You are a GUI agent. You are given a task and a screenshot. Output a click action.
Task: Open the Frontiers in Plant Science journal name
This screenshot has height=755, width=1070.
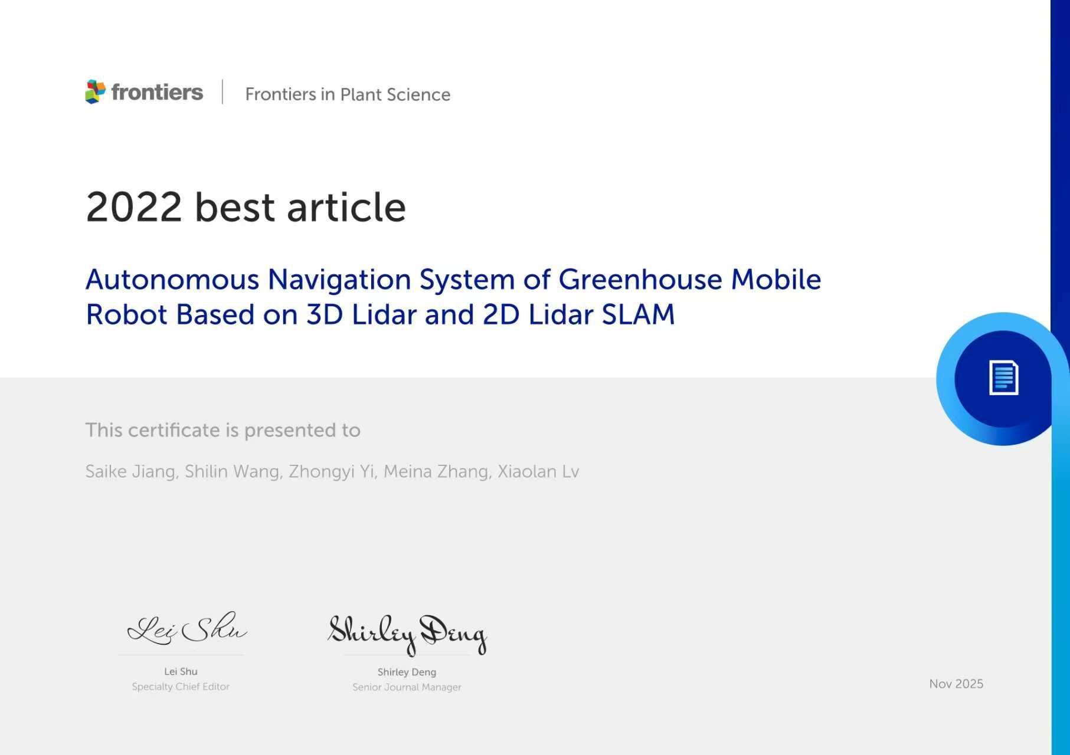pos(348,94)
